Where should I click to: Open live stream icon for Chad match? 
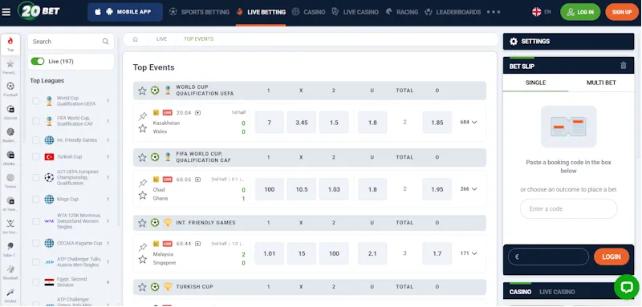click(197, 180)
